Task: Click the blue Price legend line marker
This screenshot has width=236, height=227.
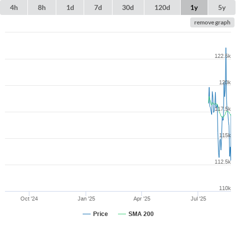Action: [x=87, y=214]
